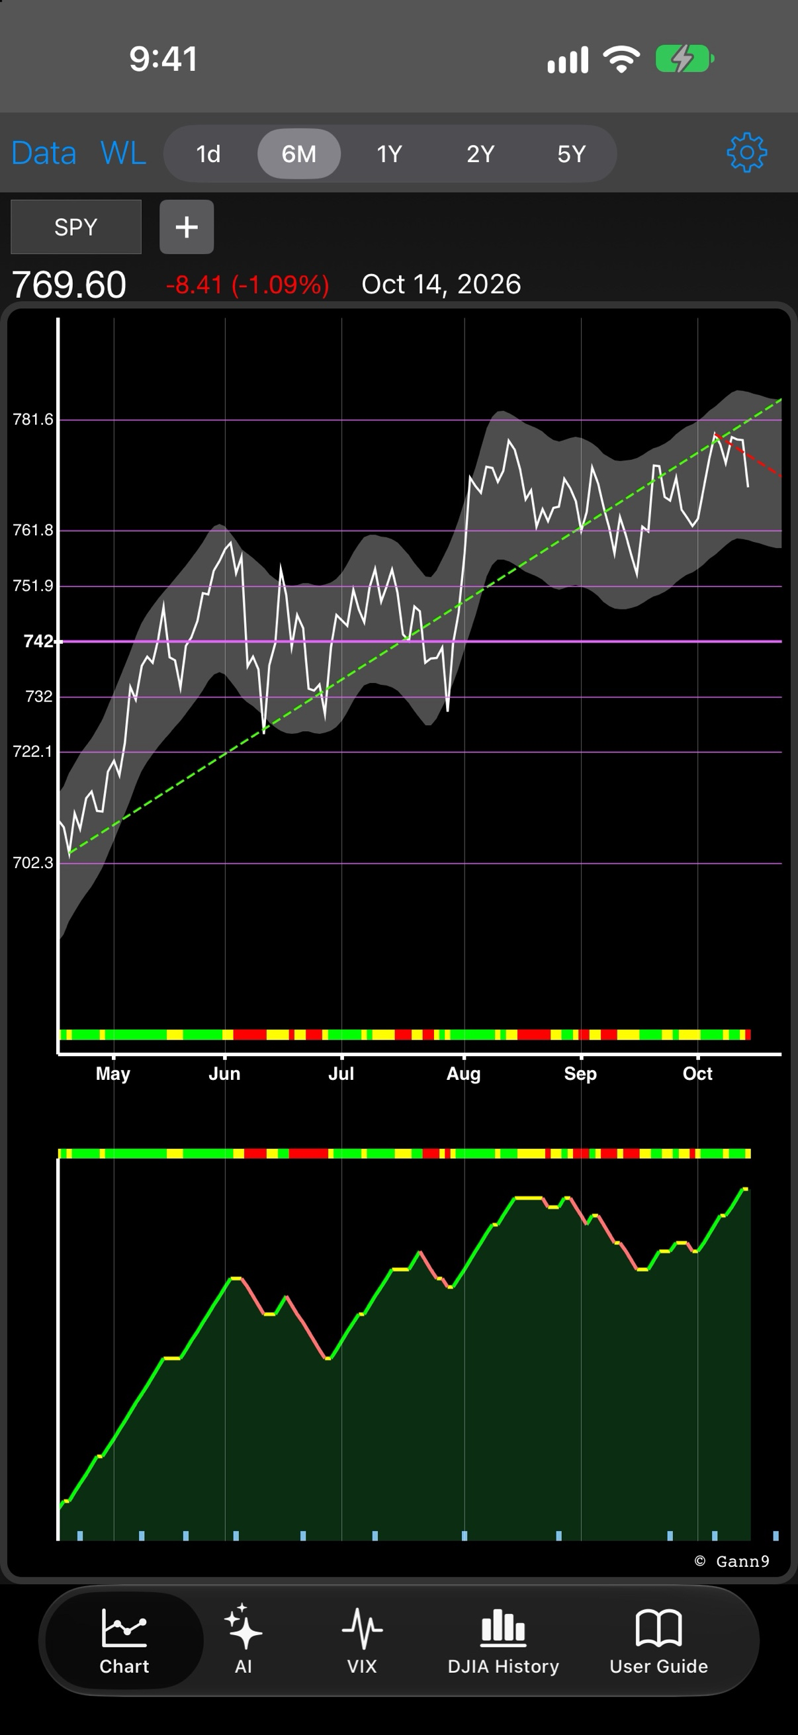
Task: Click the Gann9 copyright text
Action: (732, 1561)
